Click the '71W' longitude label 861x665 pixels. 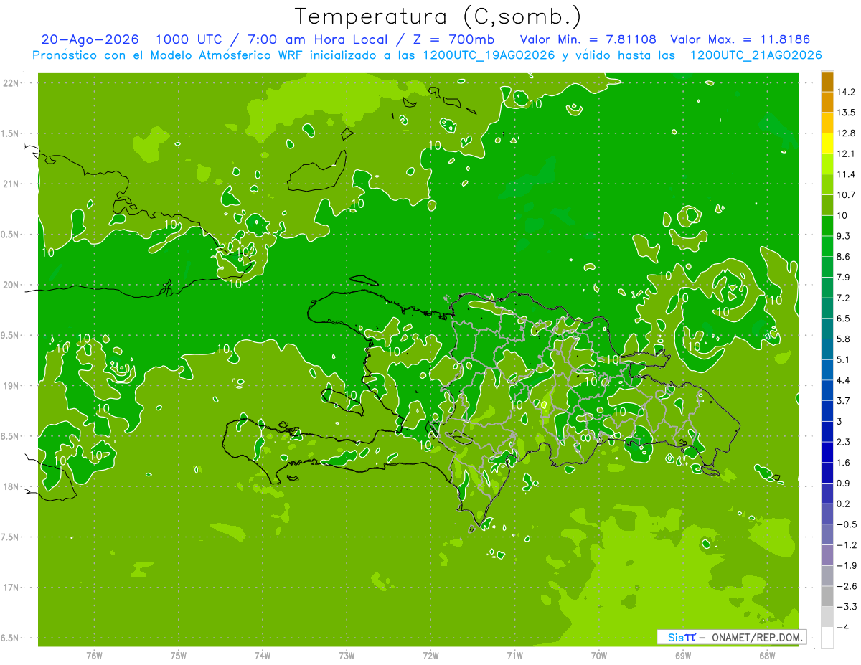[x=514, y=656]
